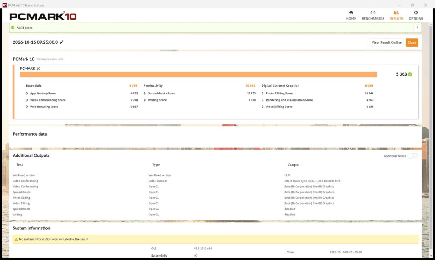This screenshot has height=260, width=435.
Task: Click the vertical scrollbar on the right
Action: [431, 140]
